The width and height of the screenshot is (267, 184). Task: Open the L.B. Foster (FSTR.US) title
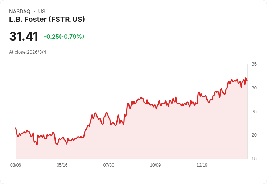[x=47, y=19]
